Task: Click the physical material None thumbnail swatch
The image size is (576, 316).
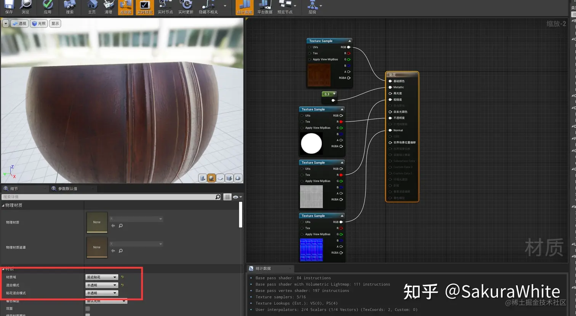Action: click(x=97, y=222)
